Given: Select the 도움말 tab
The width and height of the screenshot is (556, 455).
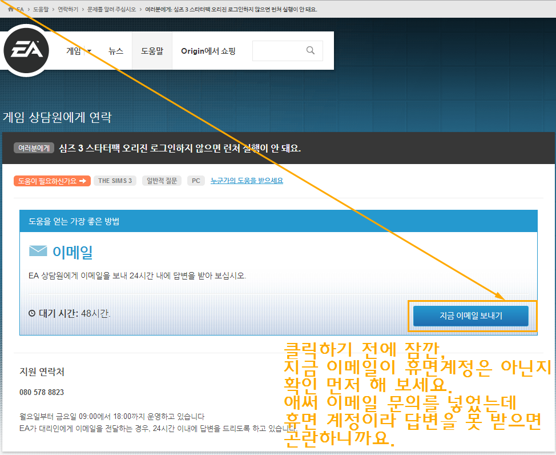Looking at the screenshot, I should pyautogui.click(x=152, y=51).
